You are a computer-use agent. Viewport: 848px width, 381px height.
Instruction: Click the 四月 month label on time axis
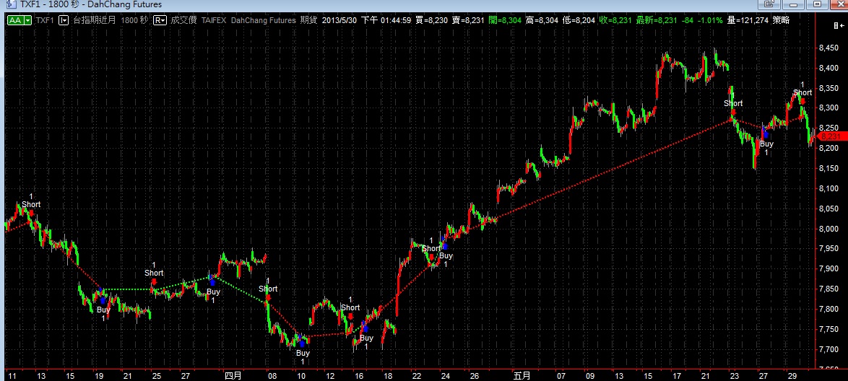point(233,375)
